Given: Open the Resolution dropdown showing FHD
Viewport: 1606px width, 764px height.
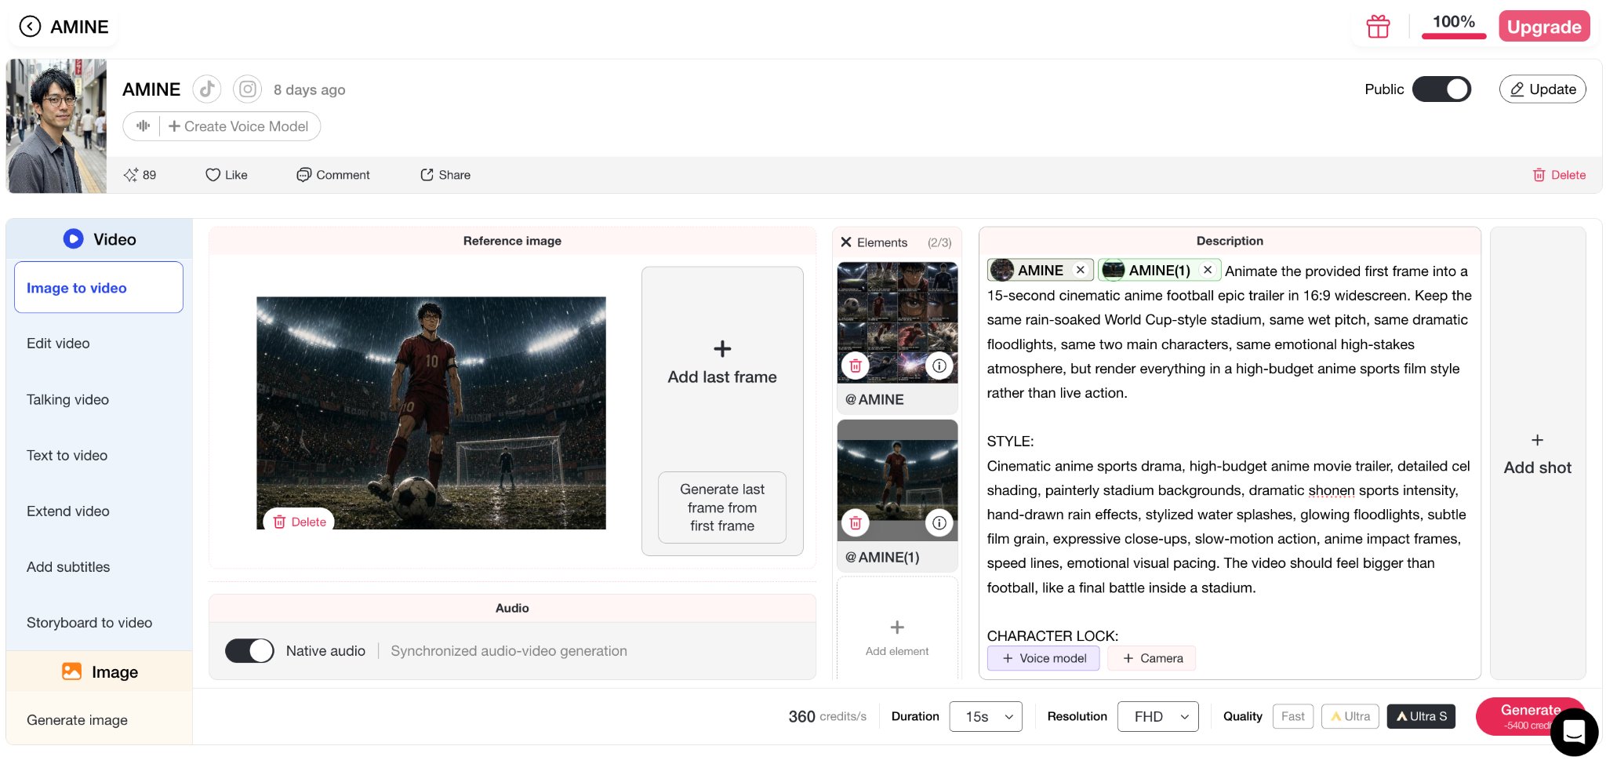Looking at the screenshot, I should click(1158, 716).
